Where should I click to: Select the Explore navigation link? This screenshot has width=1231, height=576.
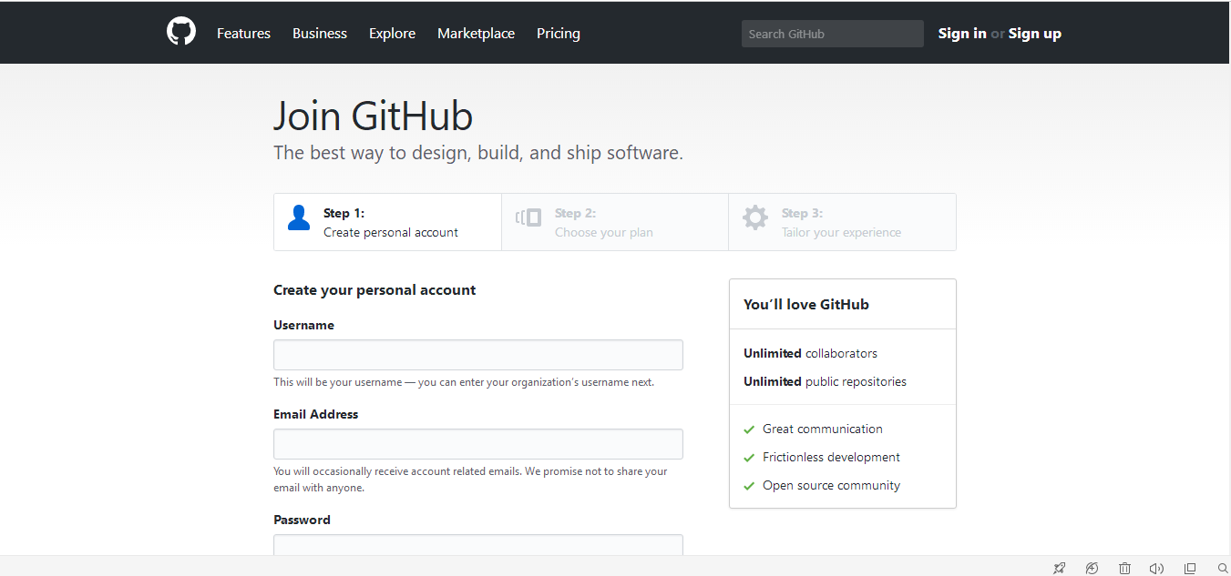tap(392, 34)
